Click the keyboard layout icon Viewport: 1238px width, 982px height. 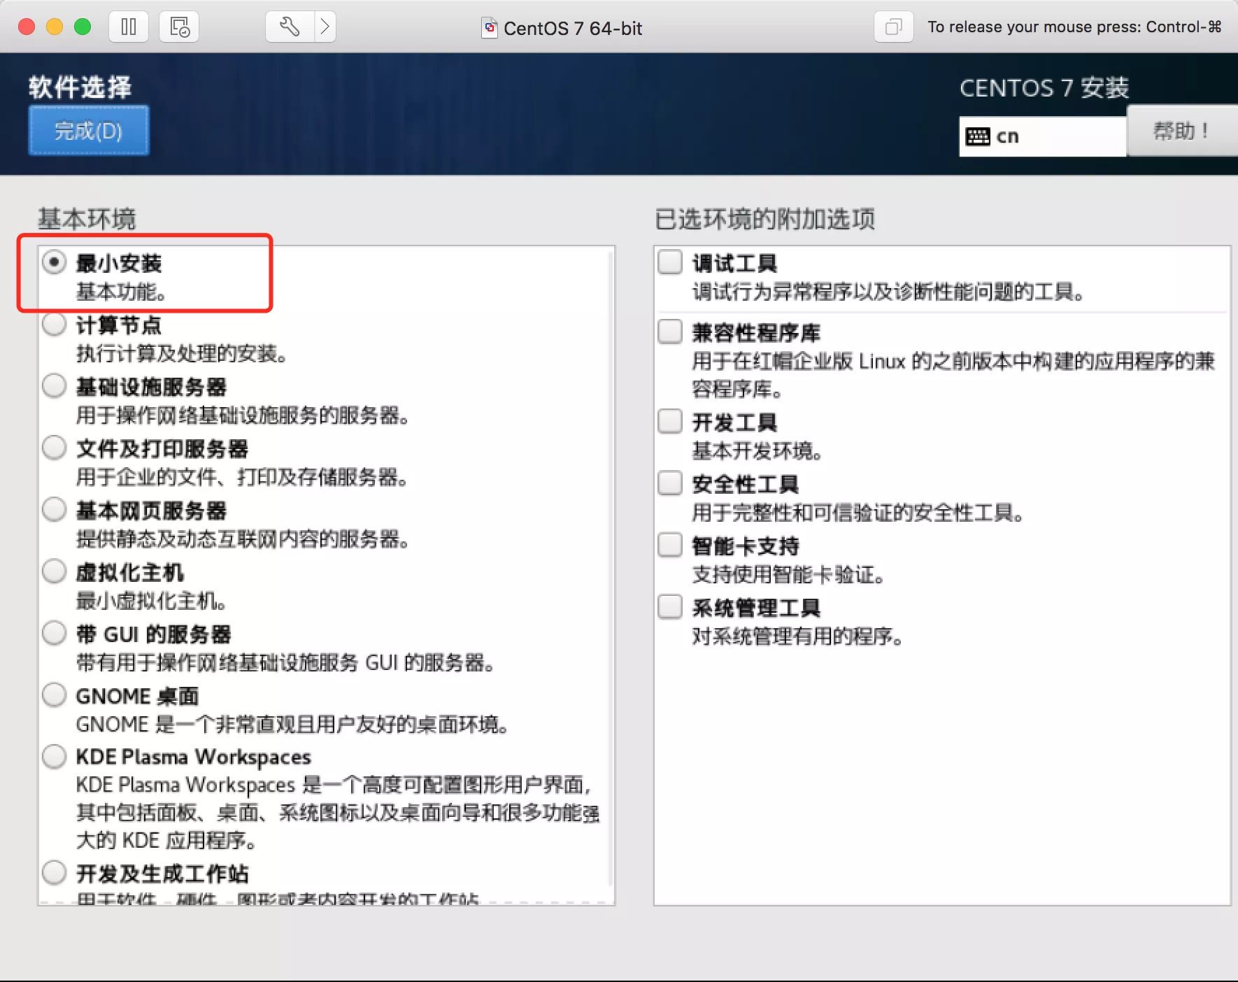pyautogui.click(x=977, y=136)
